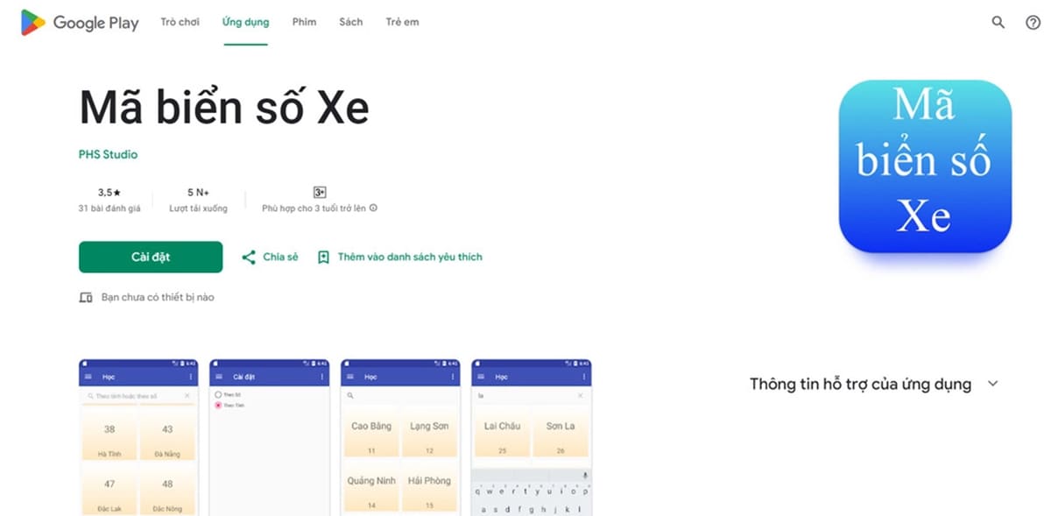Viewport: 1051px width, 516px height.
Task: Open the help center question mark icon
Action: [1033, 23]
